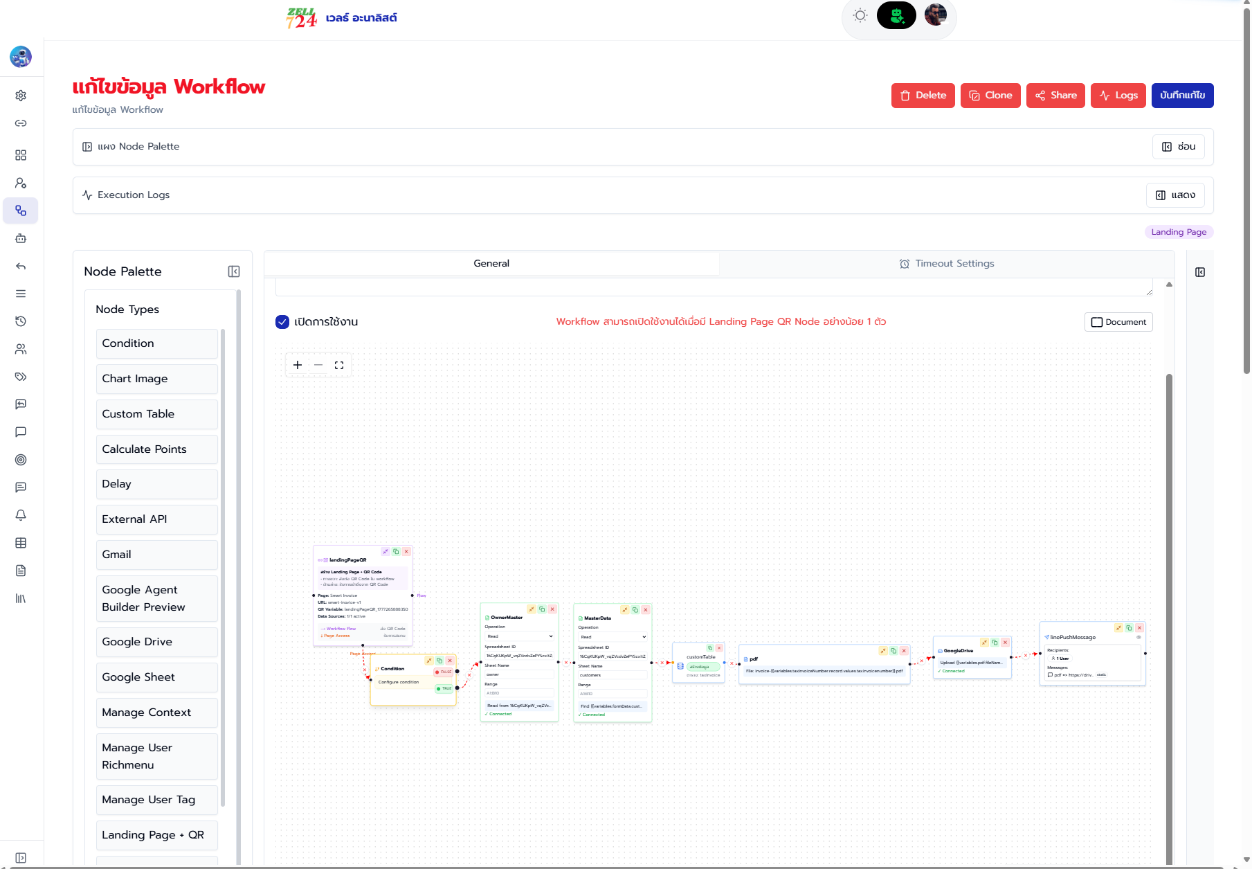
Task: Remove connection between OwnerMaster and MasterData
Action: [x=566, y=663]
